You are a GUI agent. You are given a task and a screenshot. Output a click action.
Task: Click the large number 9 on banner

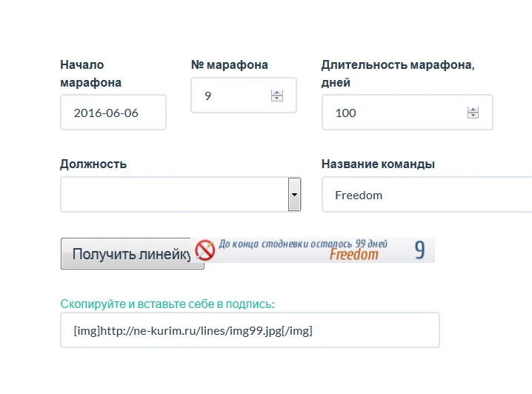pos(419,250)
